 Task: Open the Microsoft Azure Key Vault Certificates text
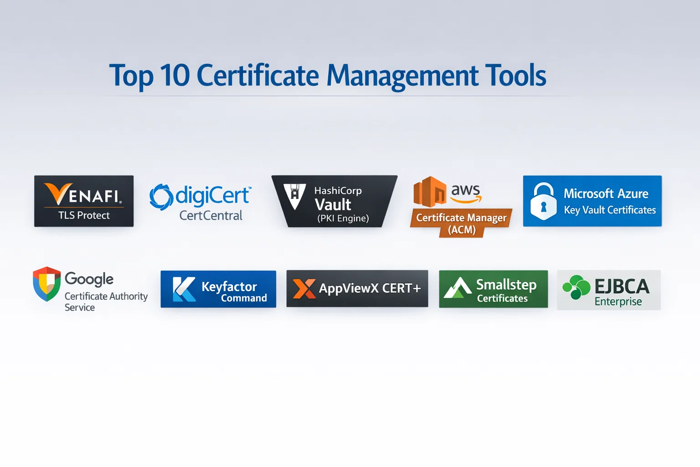pyautogui.click(x=609, y=201)
